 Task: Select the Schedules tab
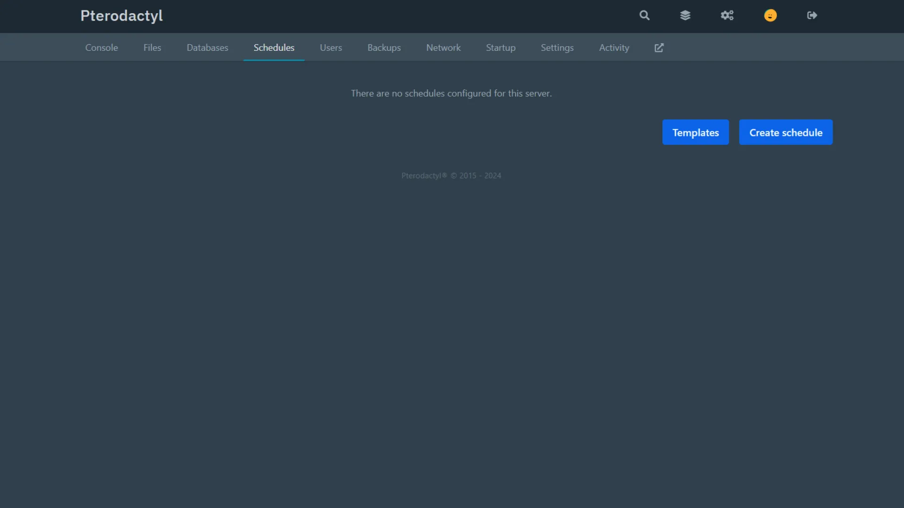274,48
